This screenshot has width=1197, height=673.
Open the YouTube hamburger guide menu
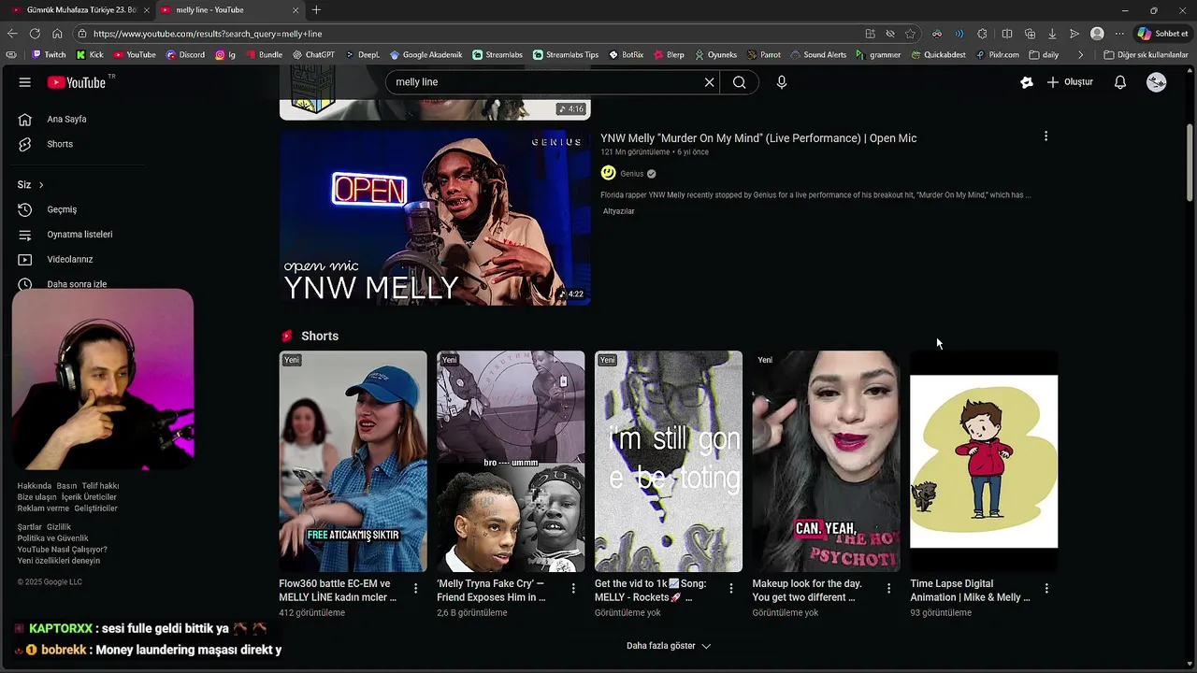(x=25, y=82)
